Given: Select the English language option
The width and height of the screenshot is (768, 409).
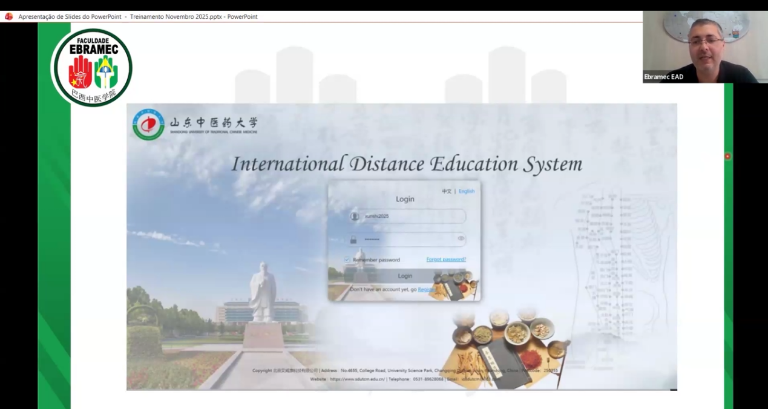Looking at the screenshot, I should point(467,191).
